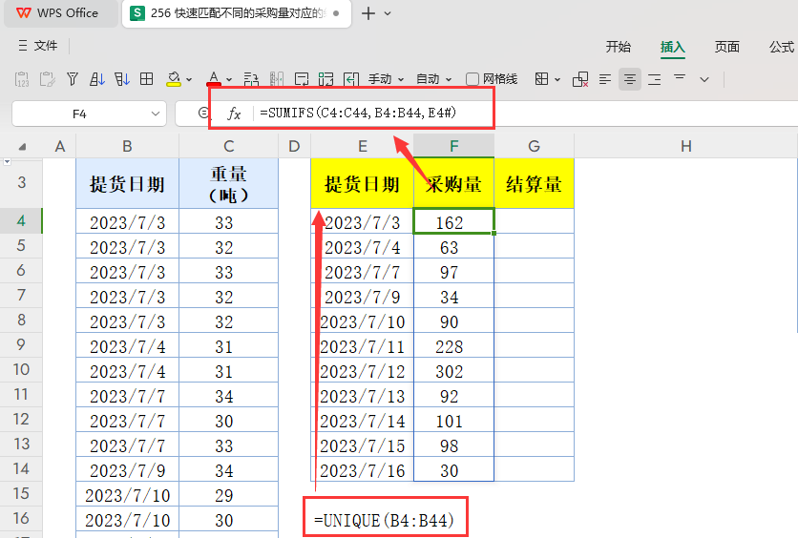Select column G header
Viewport: 798px width, 538px height.
(534, 147)
